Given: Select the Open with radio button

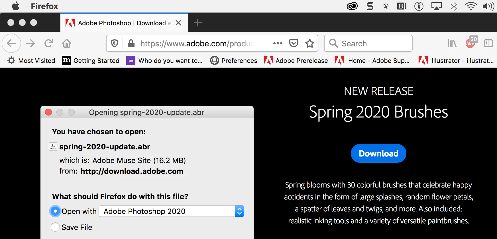Looking at the screenshot, I should point(55,211).
